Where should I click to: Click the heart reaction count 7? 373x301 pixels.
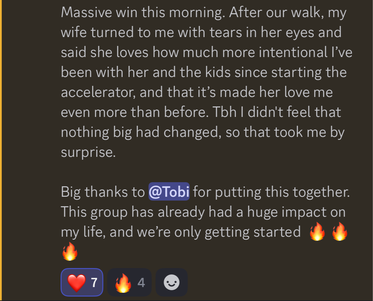(x=94, y=283)
